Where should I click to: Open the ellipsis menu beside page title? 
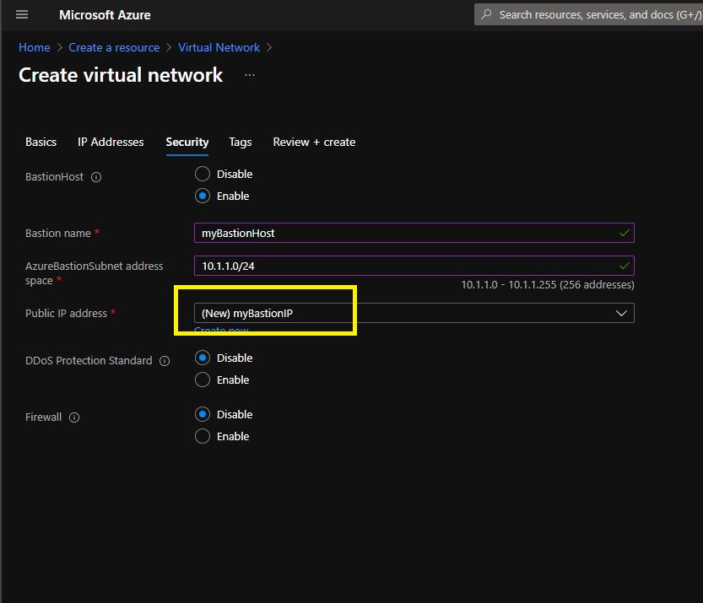click(x=250, y=75)
